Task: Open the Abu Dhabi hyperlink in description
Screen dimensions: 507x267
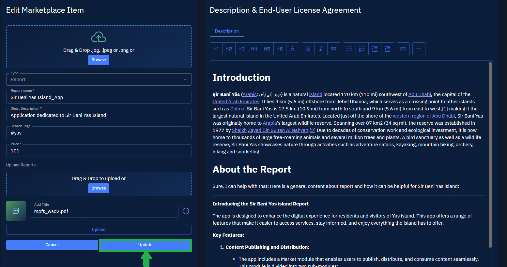Action: (419, 94)
